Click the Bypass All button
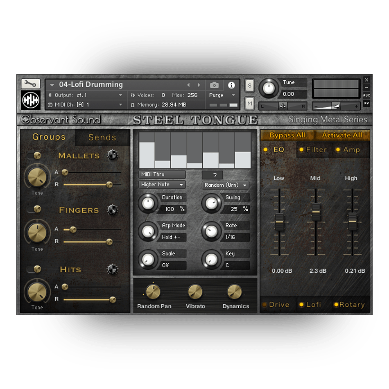Image resolution: width=389 pixels, height=389 pixels. [x=287, y=135]
